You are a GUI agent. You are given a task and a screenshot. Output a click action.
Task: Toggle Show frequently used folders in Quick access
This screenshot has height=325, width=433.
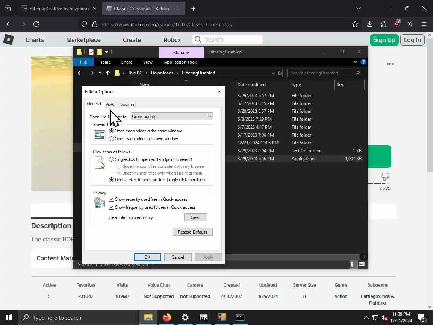(152, 207)
